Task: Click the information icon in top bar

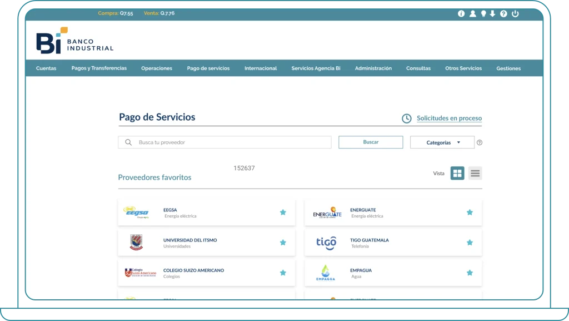Action: pos(461,14)
